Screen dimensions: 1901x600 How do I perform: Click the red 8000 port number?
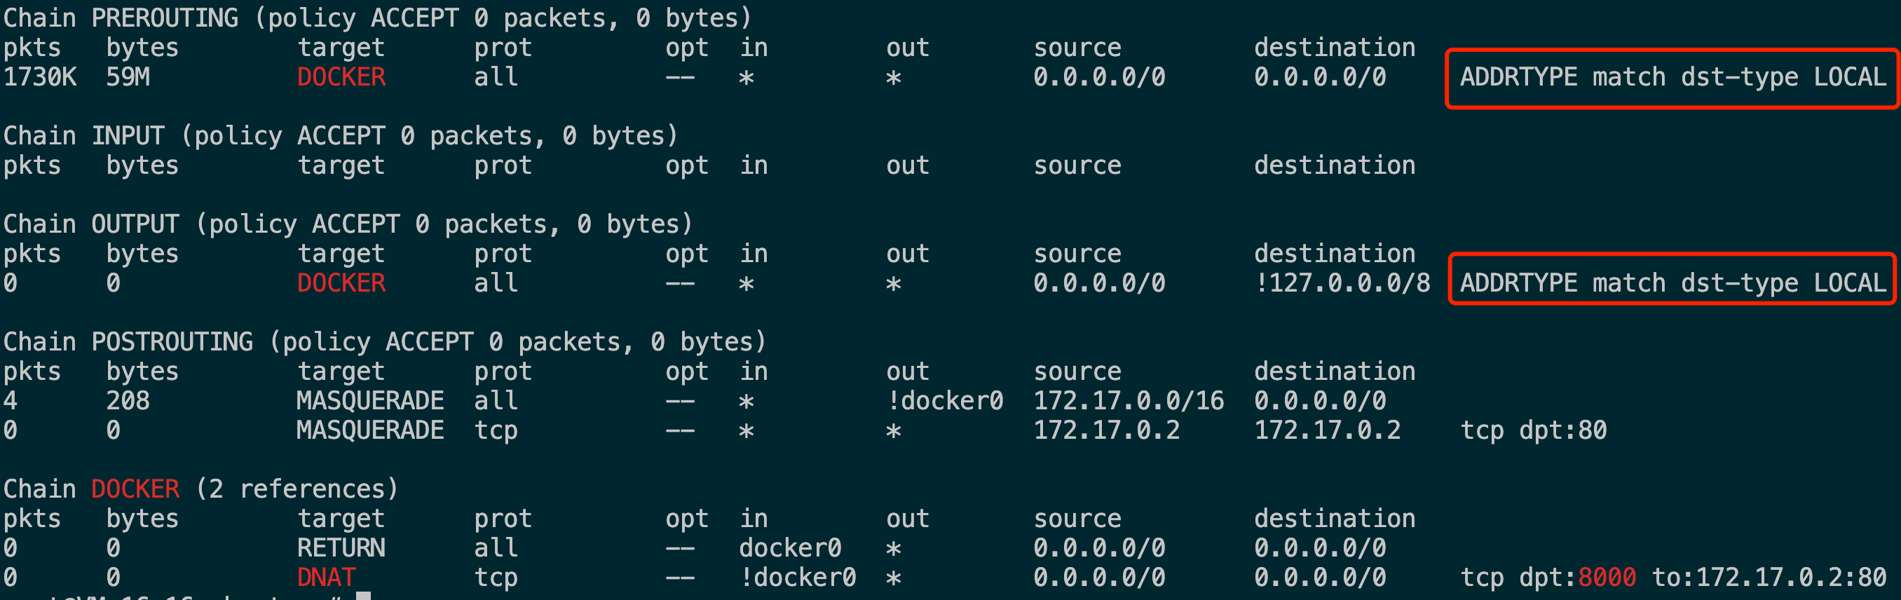click(1607, 577)
